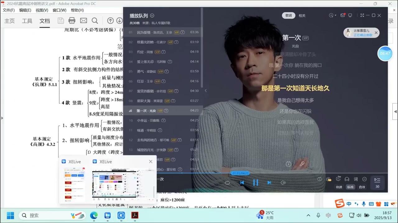Click the MV icon beside the microphone
The width and height of the screenshot is (398, 223).
(x=289, y=164)
